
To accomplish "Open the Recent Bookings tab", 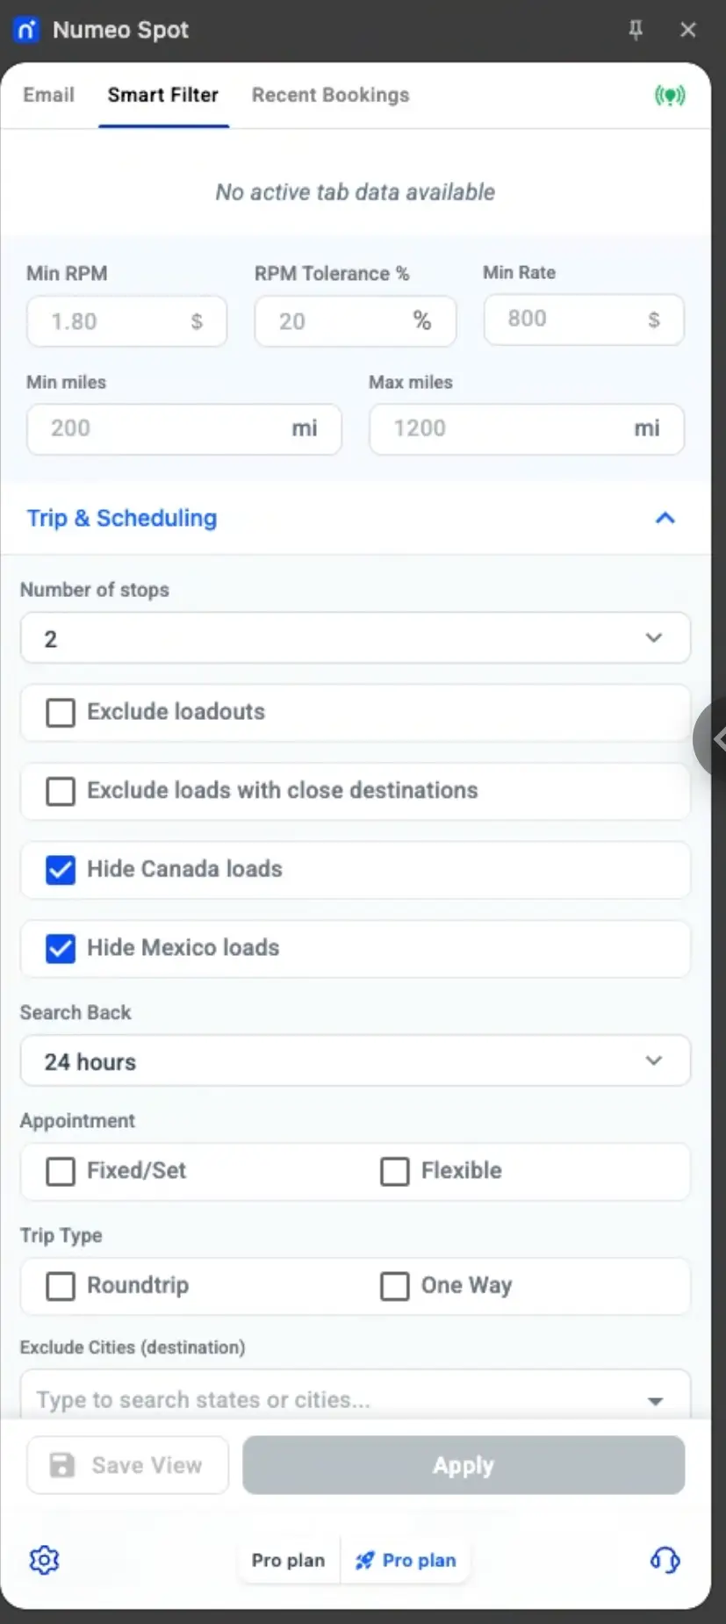I will coord(330,95).
